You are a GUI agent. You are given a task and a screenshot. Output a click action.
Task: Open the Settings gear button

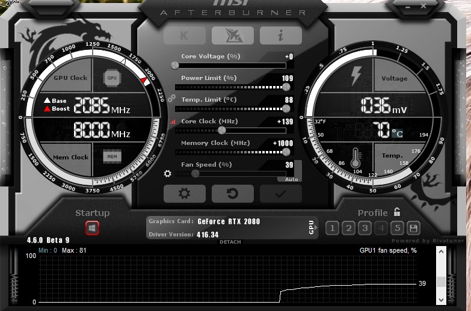click(x=185, y=194)
